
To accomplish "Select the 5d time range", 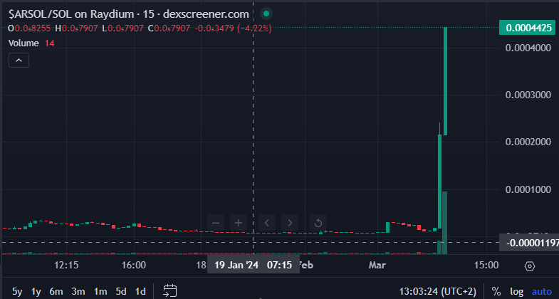I will coord(121,291).
